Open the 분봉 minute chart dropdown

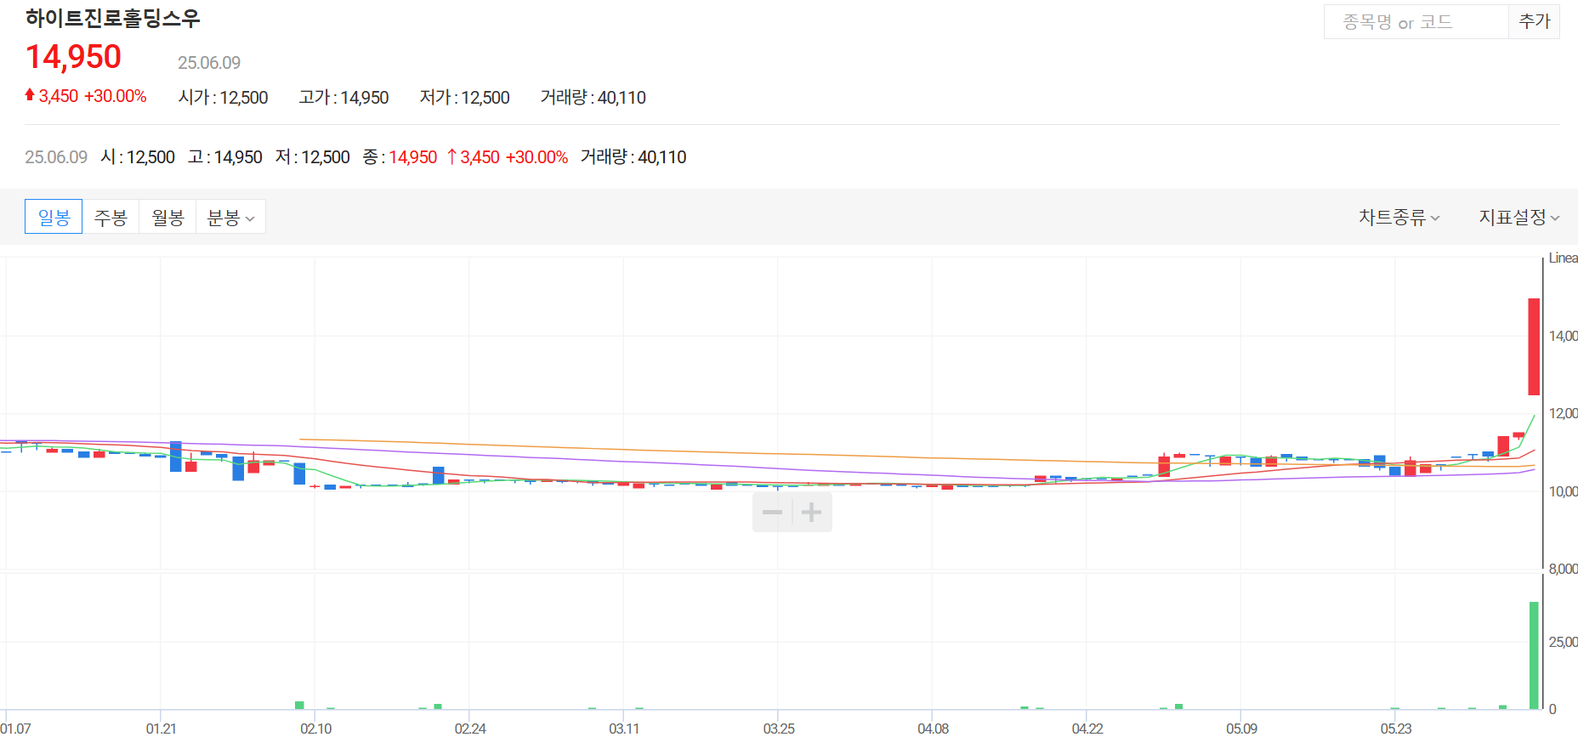(x=230, y=217)
